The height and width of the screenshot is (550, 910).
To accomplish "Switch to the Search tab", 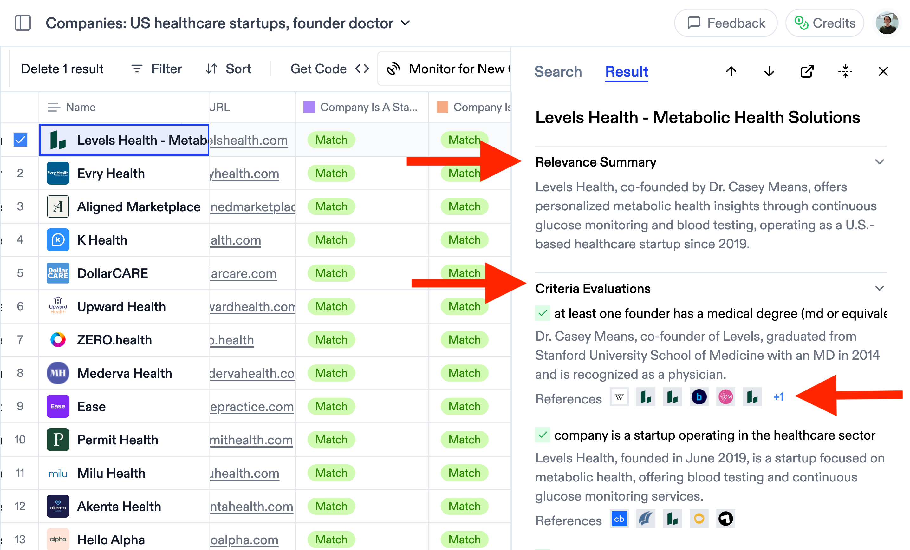I will click(558, 71).
